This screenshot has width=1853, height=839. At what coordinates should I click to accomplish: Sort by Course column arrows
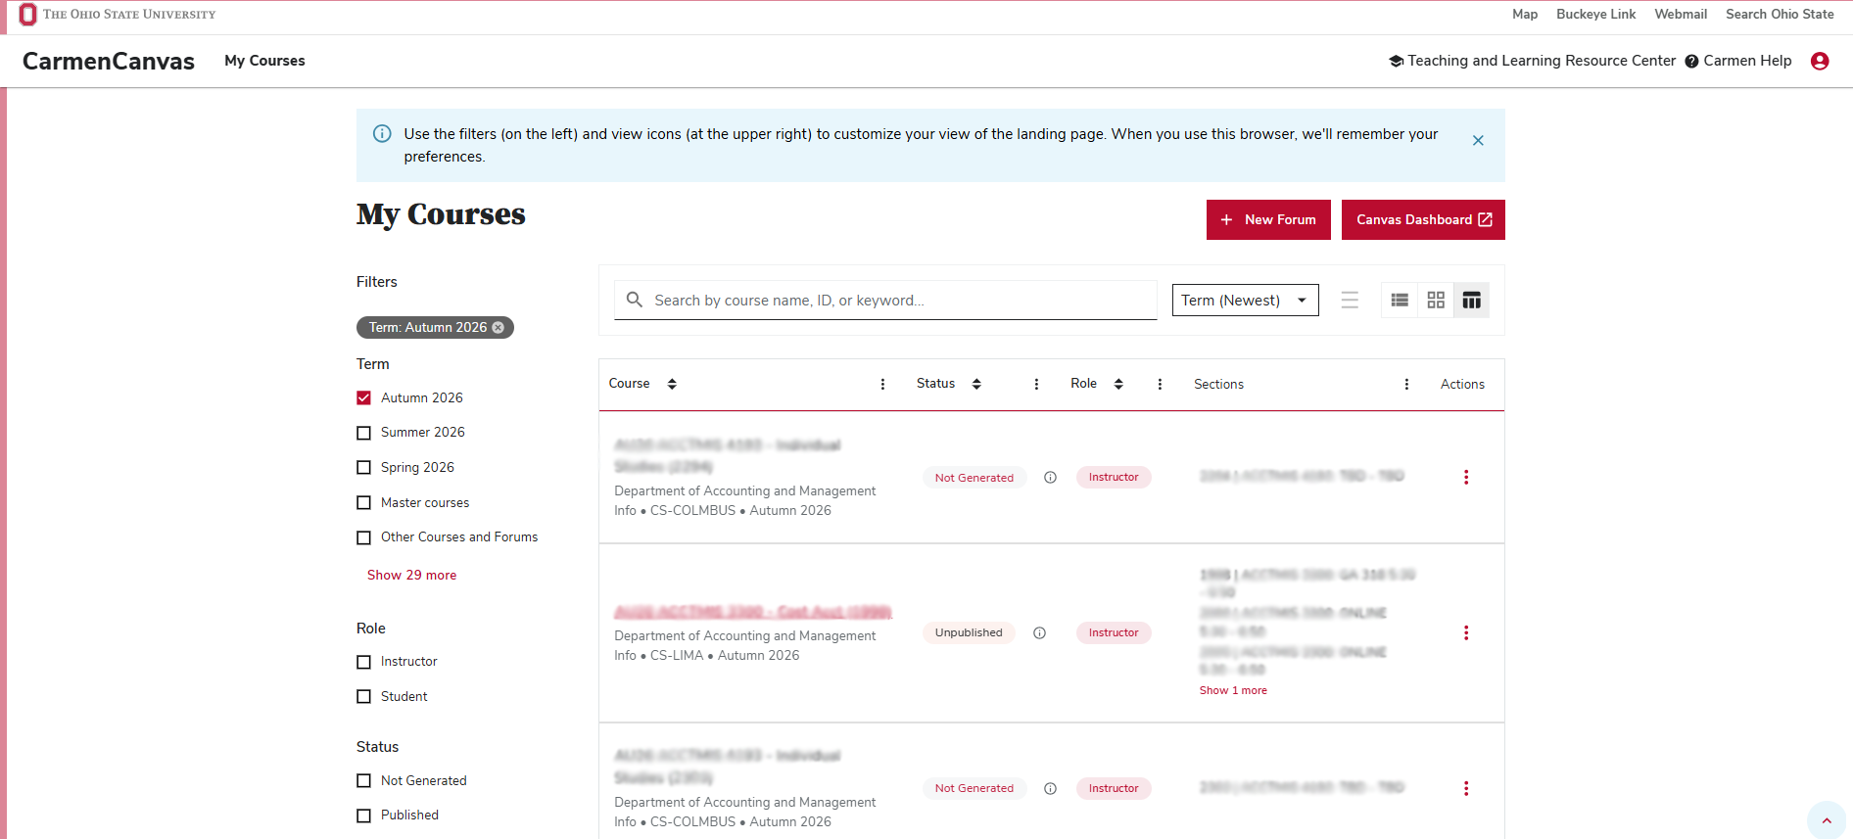click(672, 384)
